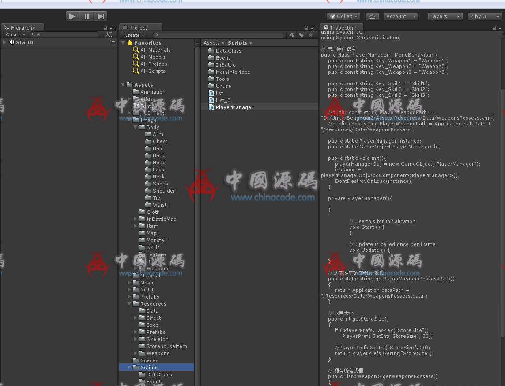Click the Pause button in toolbar

pyautogui.click(x=87, y=16)
